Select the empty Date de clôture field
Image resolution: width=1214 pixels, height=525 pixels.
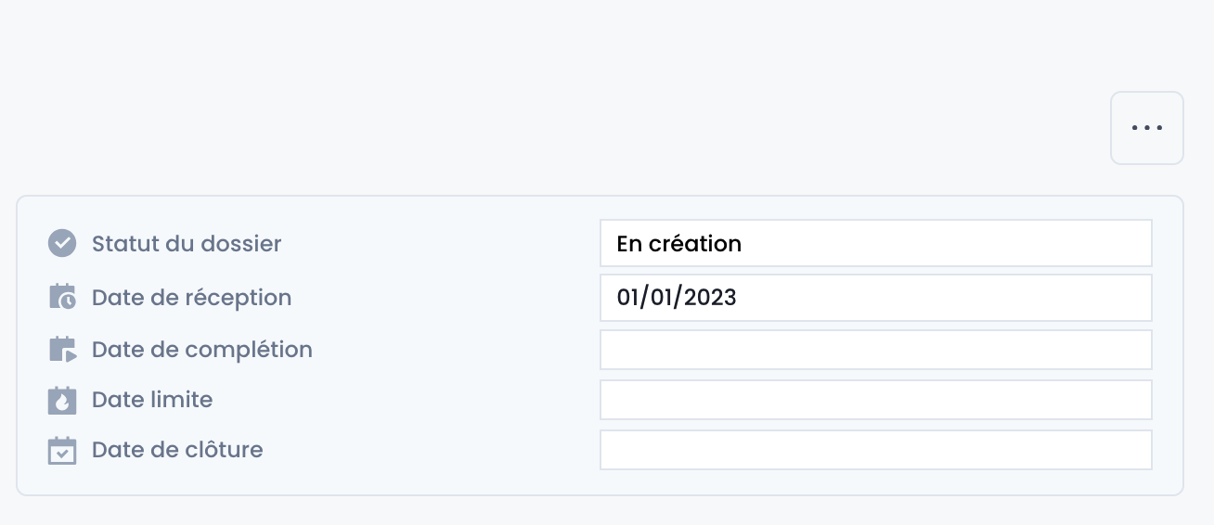875,450
